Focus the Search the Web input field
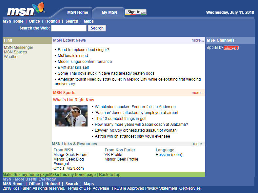Screen dimensions: 258x193 coord(69,28)
